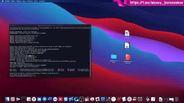
Task: Open the Photos app in the Dock
Action: (97, 99)
